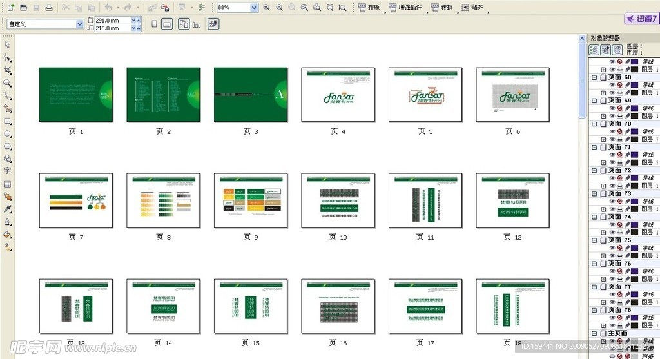Image resolution: width=660 pixels, height=359 pixels.
Task: Click the 页 4 label
Action: pyautogui.click(x=338, y=131)
